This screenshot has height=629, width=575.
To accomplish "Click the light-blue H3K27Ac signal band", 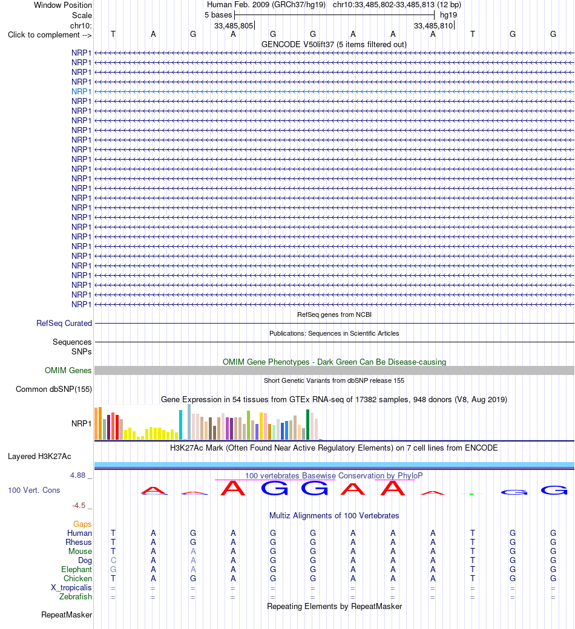I will [334, 464].
